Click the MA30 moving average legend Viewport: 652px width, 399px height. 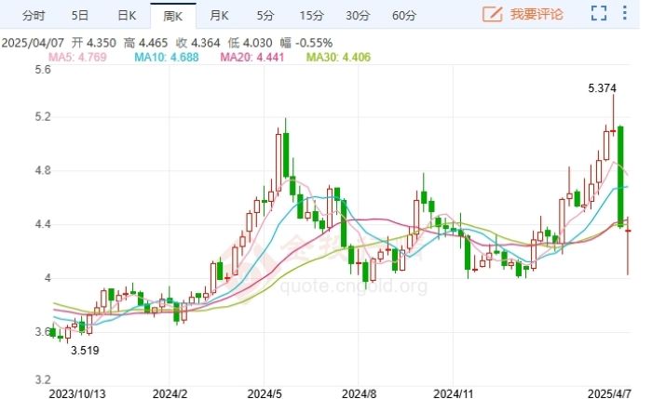pos(342,58)
